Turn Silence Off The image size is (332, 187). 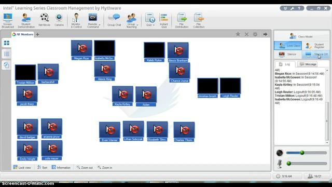point(315,54)
